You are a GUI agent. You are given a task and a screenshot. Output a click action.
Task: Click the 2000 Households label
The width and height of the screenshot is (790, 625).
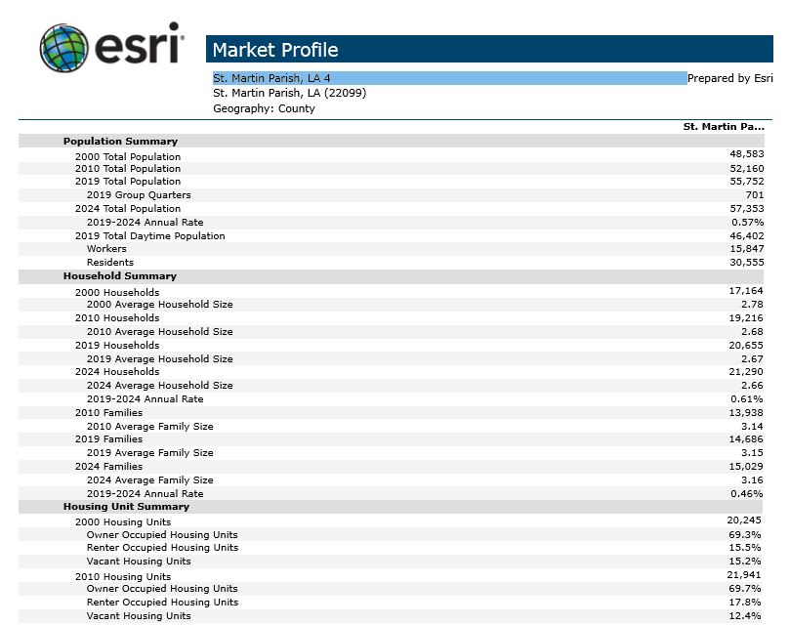coord(117,292)
